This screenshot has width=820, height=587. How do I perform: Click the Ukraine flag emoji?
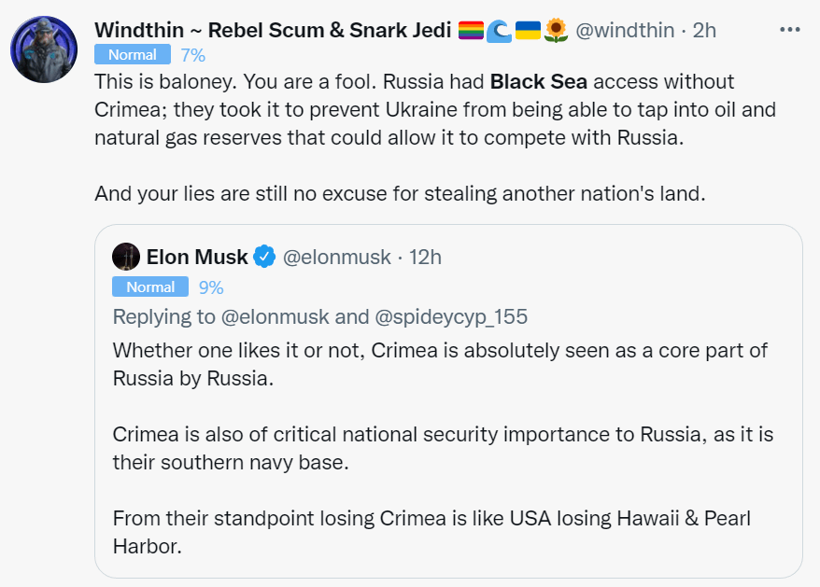[528, 31]
